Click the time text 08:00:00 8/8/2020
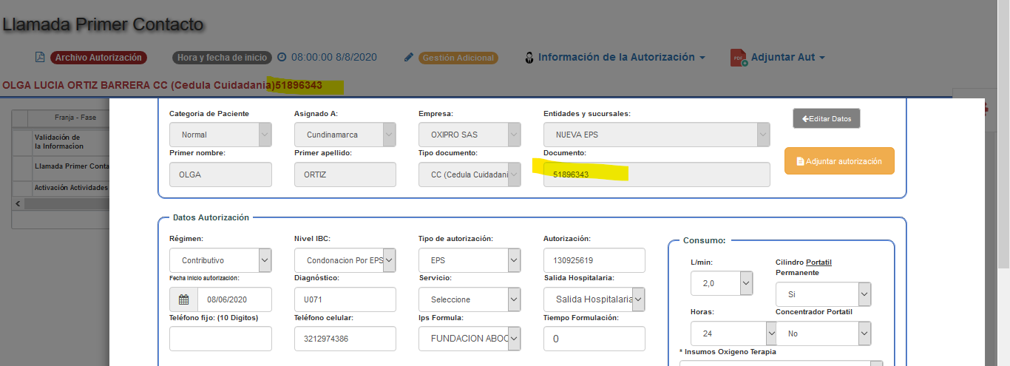Viewport: 1010px width, 366px height. (334, 57)
